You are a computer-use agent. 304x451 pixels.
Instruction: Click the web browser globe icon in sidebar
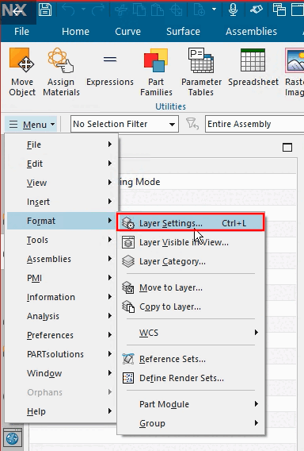pos(13,438)
